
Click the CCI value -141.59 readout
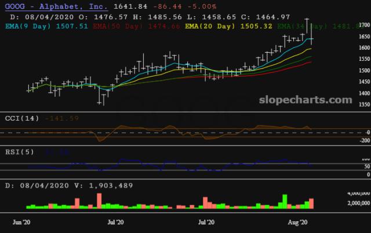point(63,118)
